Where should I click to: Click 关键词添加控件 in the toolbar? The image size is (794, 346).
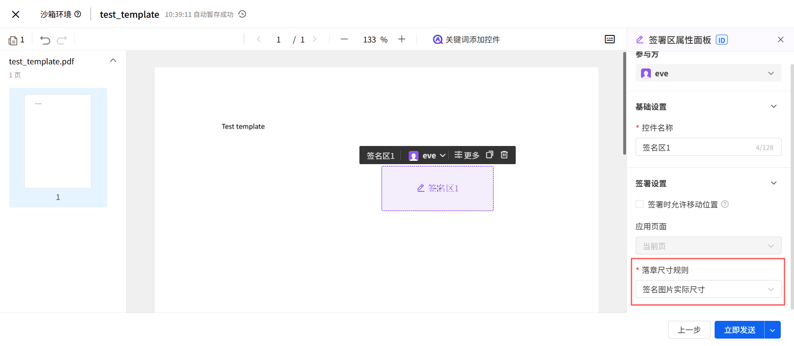(466, 40)
